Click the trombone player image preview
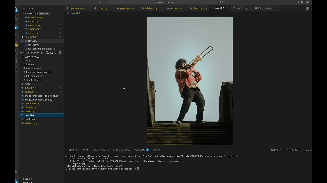This screenshot has height=183, width=327. [x=190, y=81]
